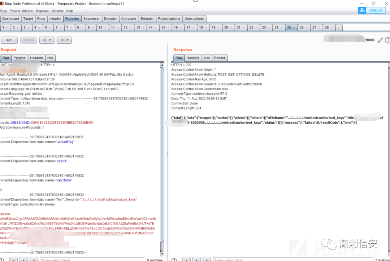Image resolution: width=390 pixels, height=261 pixels.
Task: Open the Burp menu
Action: (x=4, y=11)
